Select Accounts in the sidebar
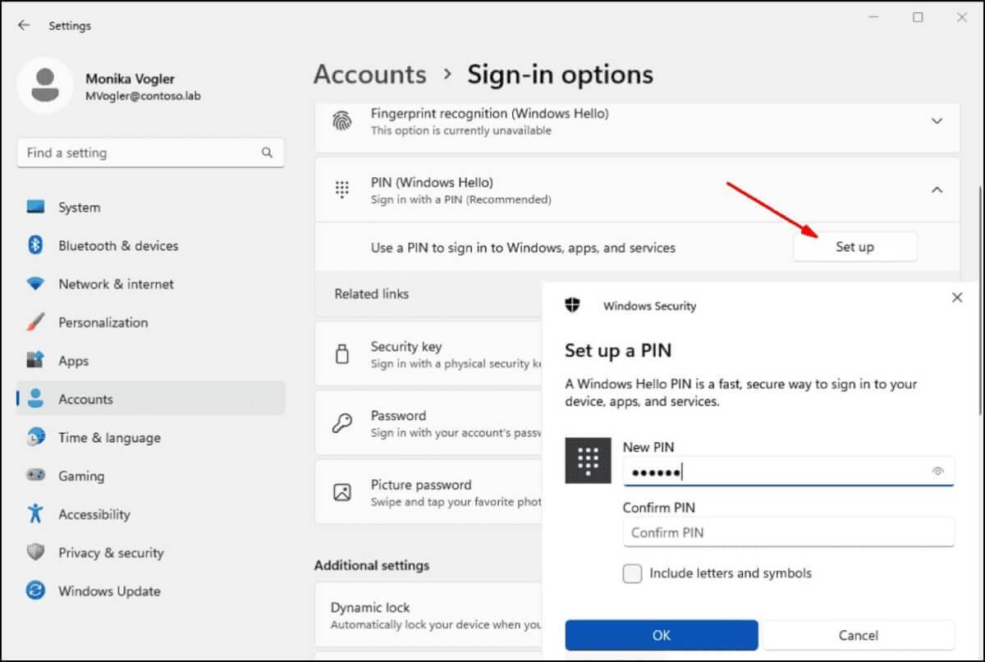This screenshot has width=985, height=662. coord(151,399)
